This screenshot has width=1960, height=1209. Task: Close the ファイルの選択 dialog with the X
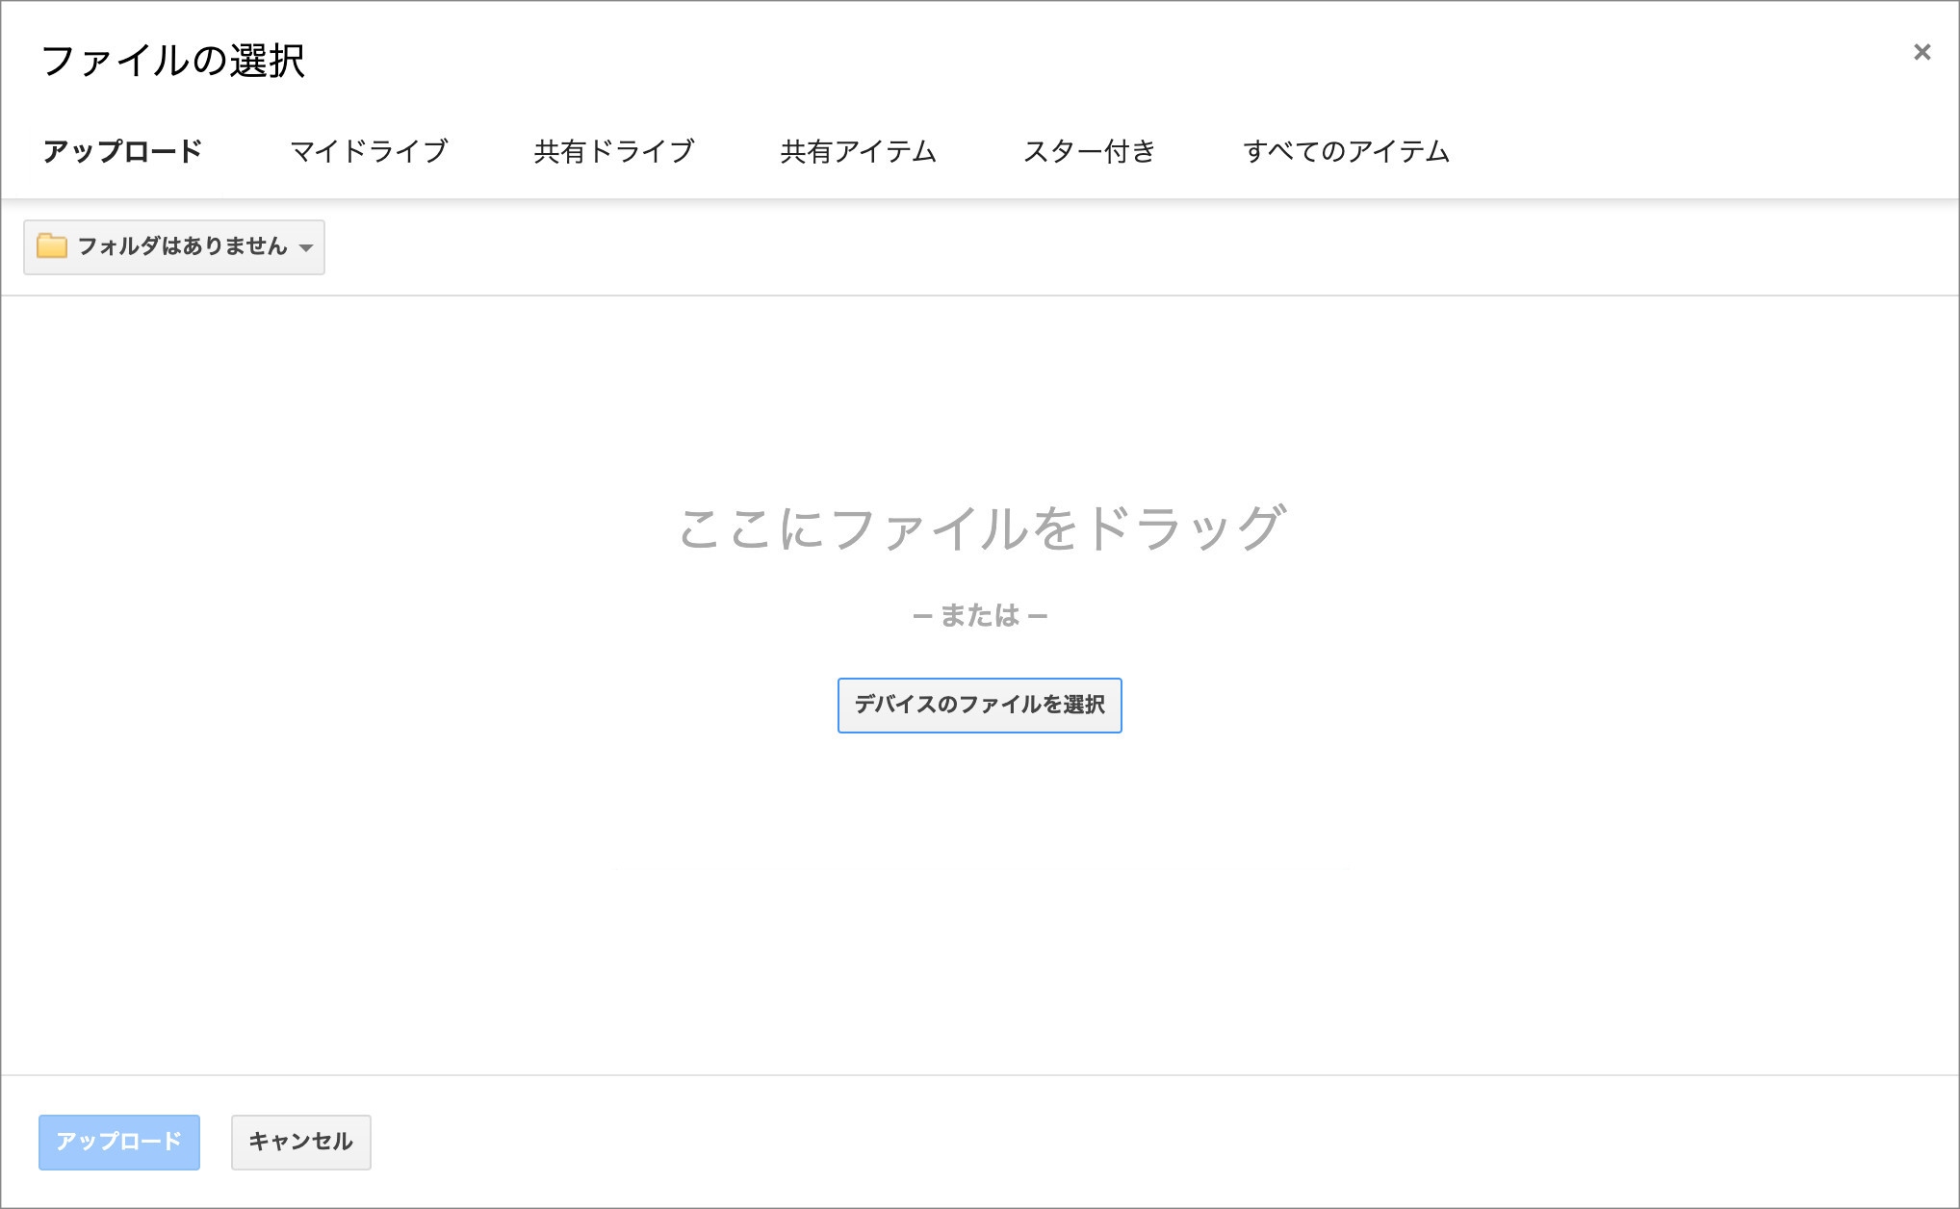point(1921,52)
